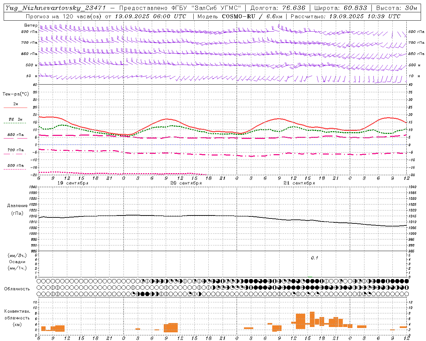Click the Конвективн. label

pyautogui.click(x=17, y=311)
